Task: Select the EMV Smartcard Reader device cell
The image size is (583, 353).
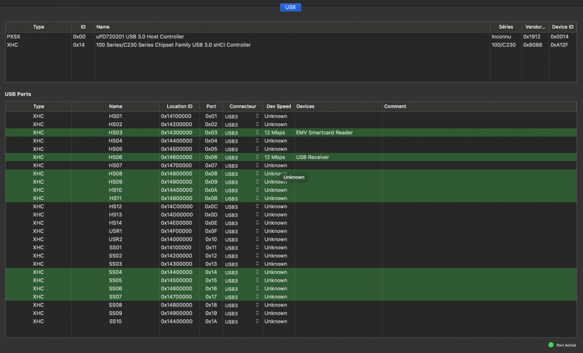Action: pyautogui.click(x=324, y=133)
